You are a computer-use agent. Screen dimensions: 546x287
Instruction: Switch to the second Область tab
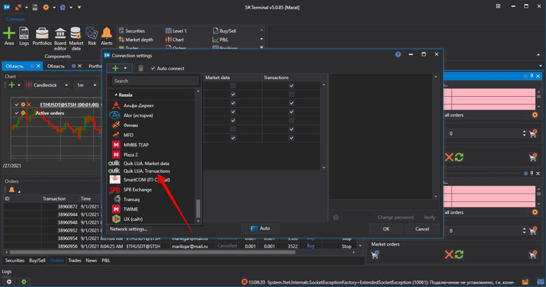click(56, 66)
